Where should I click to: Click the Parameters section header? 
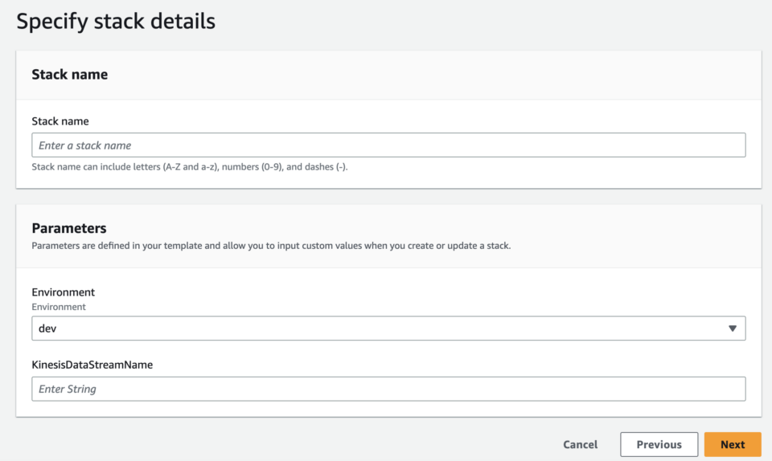(x=69, y=228)
